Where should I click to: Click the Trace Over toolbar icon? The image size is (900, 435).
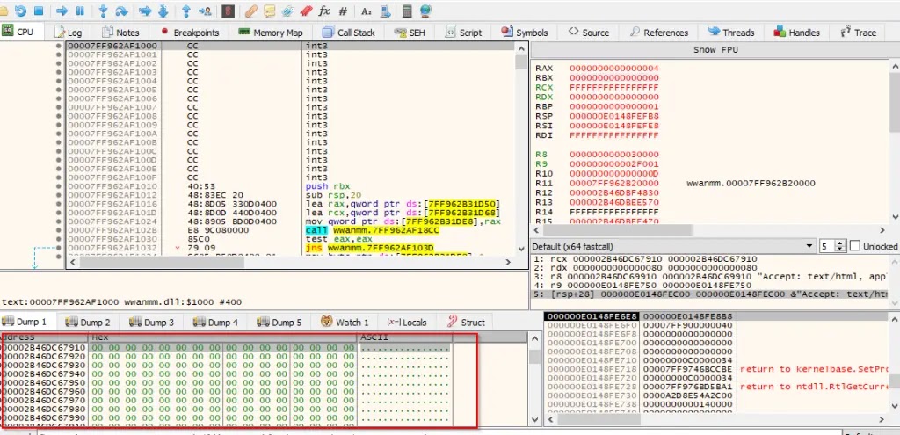[163, 11]
